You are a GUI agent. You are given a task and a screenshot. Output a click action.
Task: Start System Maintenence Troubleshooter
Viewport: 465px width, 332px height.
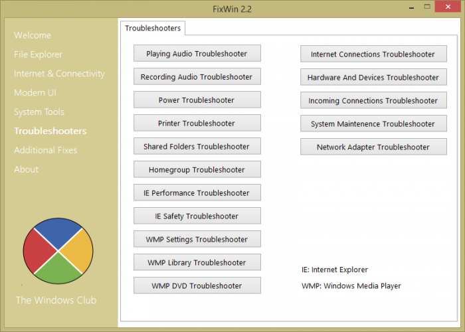(x=373, y=124)
